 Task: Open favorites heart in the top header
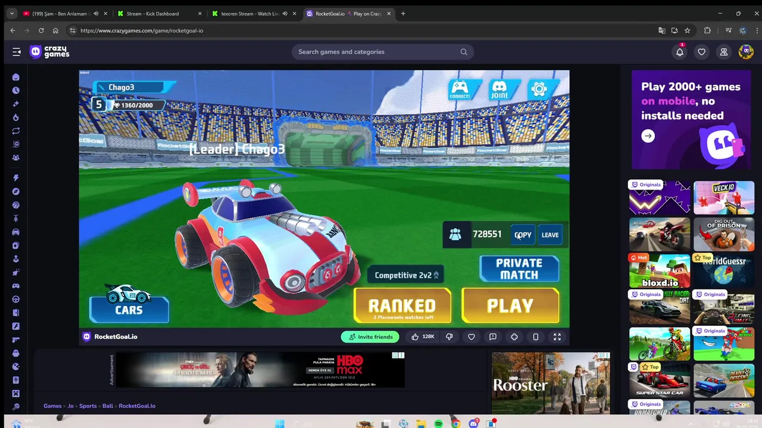tap(702, 52)
